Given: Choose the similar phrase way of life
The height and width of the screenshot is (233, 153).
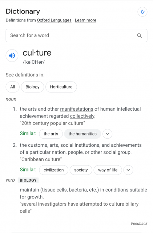Looking at the screenshot, I should 108,170.
